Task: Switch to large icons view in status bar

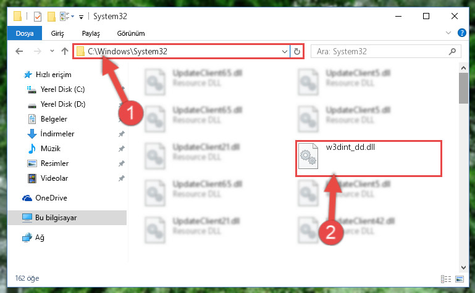Action: point(460,279)
